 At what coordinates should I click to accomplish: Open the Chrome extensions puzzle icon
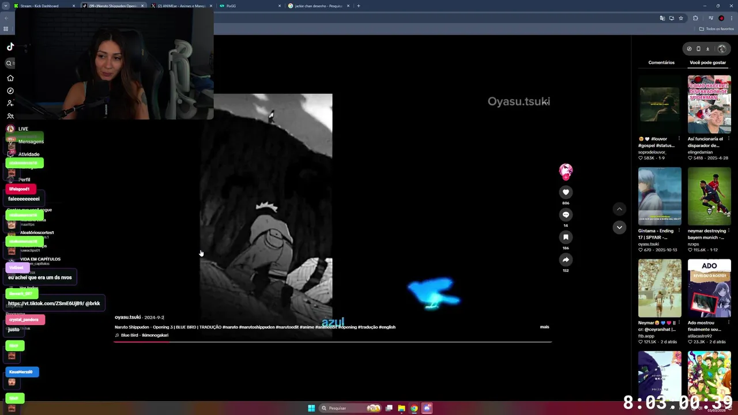(x=695, y=18)
